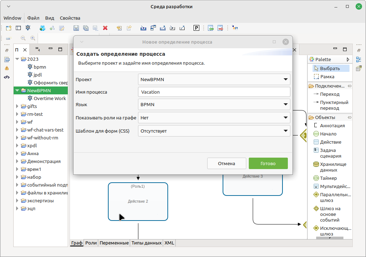This screenshot has width=366, height=257.
Task: Select the Overtime Work process
Action: tap(47, 98)
